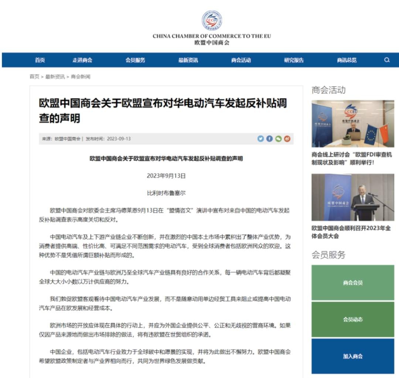Viewport: 399px width, 378px height.
Task: Share the article via the WeChat icon
Action: coord(279,139)
